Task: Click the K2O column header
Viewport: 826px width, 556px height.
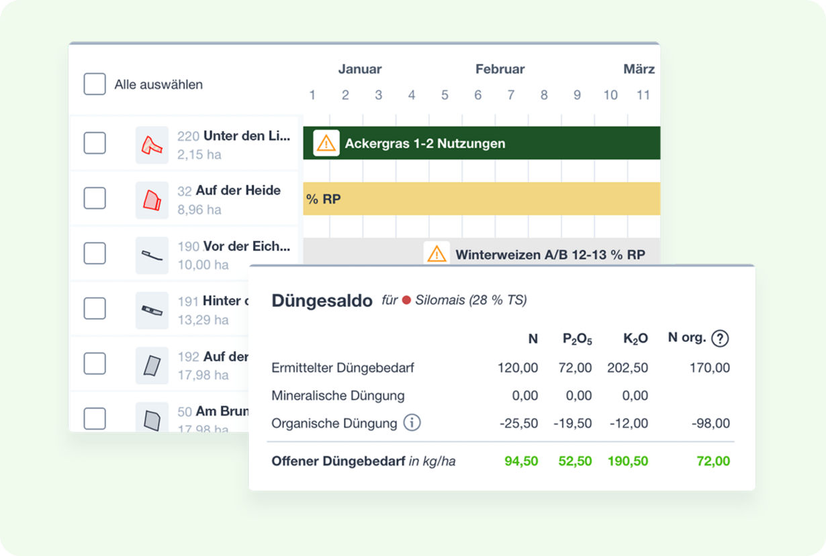Action: point(635,339)
